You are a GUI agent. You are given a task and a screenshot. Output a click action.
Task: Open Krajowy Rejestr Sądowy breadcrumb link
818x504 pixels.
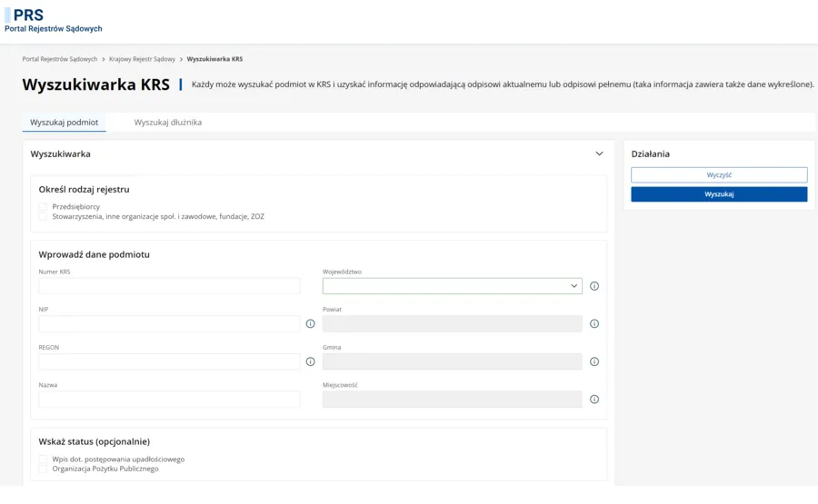point(142,59)
